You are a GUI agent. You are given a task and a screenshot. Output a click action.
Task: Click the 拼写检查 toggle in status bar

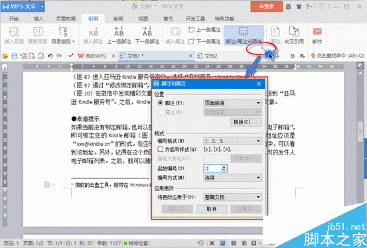(136, 243)
